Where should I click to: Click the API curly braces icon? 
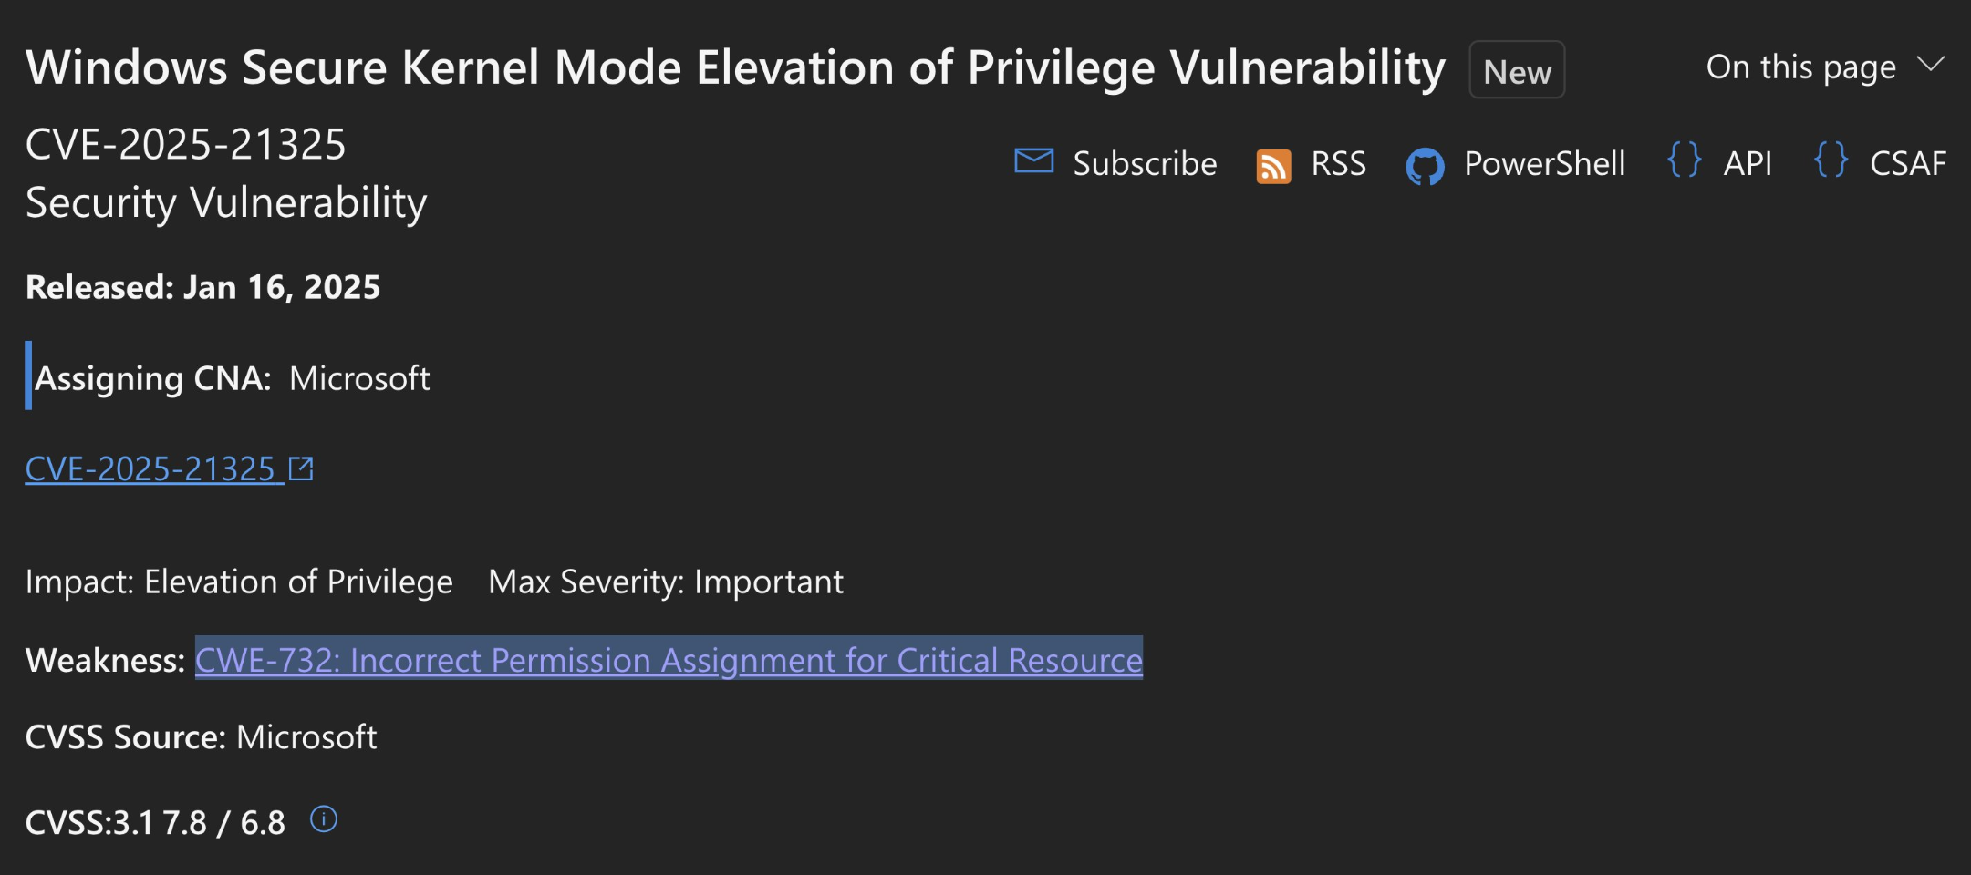1684,160
